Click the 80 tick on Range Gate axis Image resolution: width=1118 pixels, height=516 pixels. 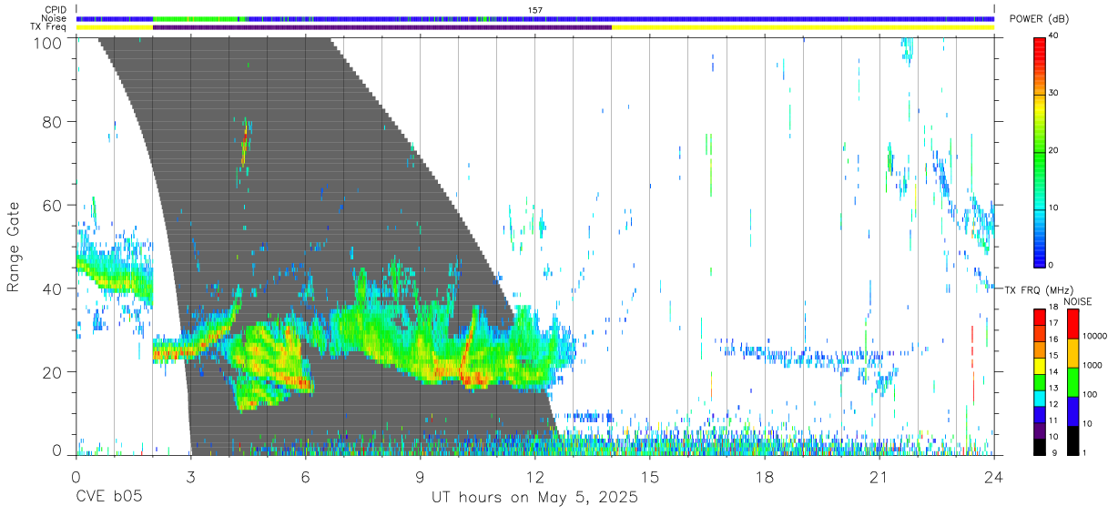pos(55,121)
